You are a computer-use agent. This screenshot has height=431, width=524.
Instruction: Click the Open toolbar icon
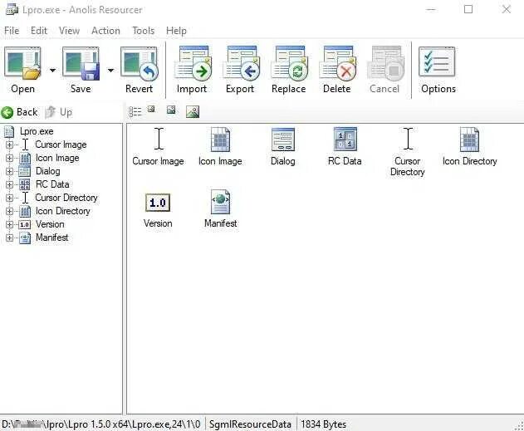point(22,63)
